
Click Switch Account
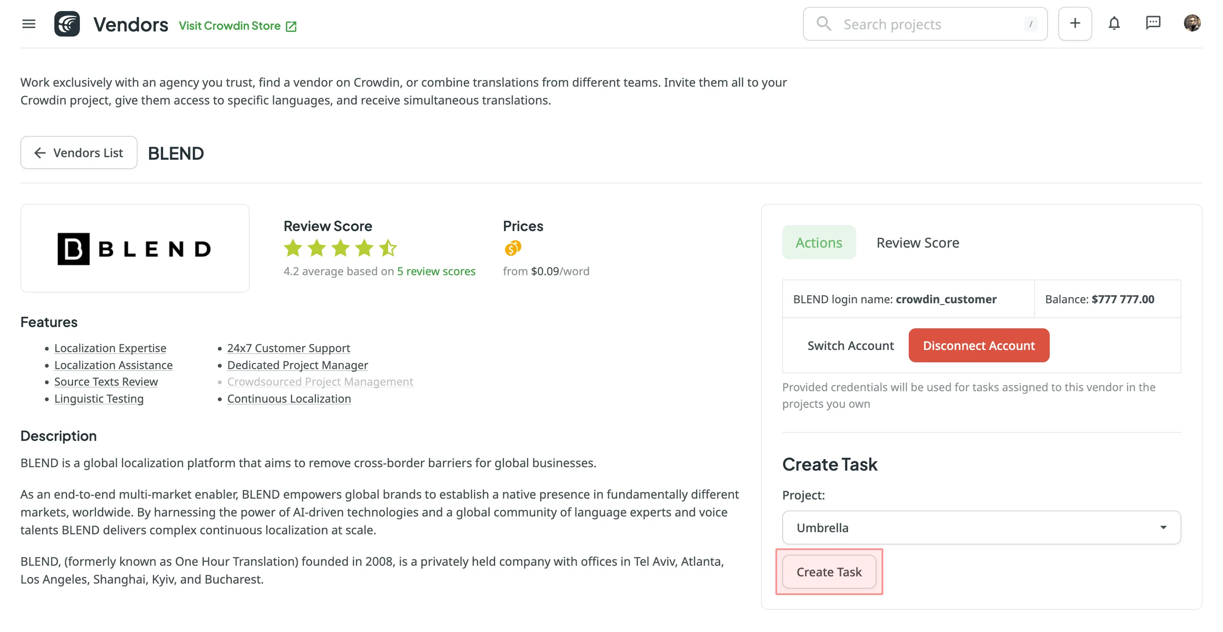850,346
